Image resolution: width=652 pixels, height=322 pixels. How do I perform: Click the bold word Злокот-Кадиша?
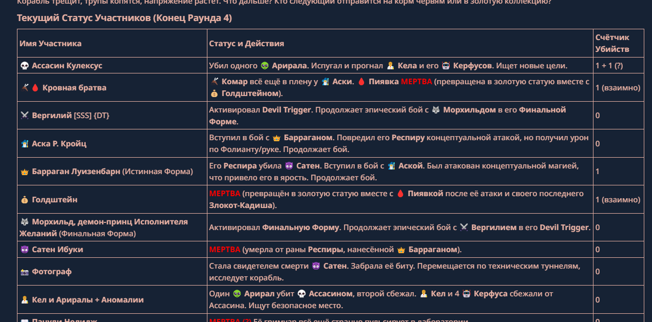[240, 205]
